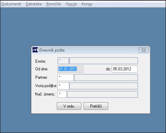This screenshot has width=166, height=133.
Task: Click the do date field 05.03.2012
Action: tap(124, 69)
